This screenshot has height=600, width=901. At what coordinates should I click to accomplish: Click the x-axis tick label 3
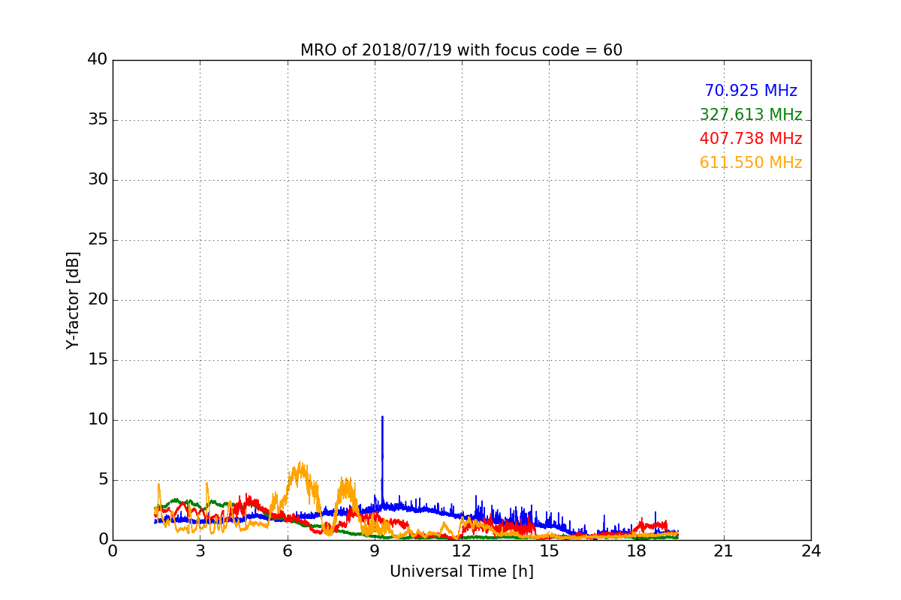tap(200, 551)
